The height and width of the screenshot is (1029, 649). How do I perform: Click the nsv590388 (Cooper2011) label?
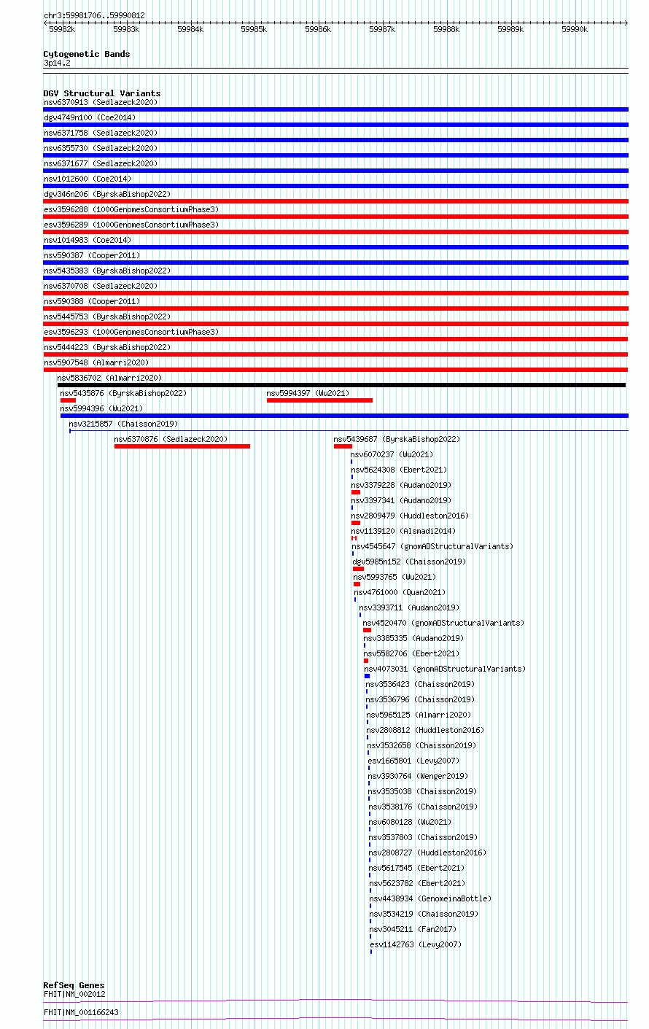pyautogui.click(x=92, y=301)
